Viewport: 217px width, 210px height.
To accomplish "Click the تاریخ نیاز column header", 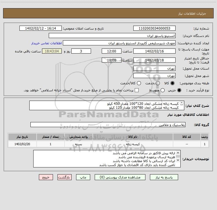I will pos(22,137).
